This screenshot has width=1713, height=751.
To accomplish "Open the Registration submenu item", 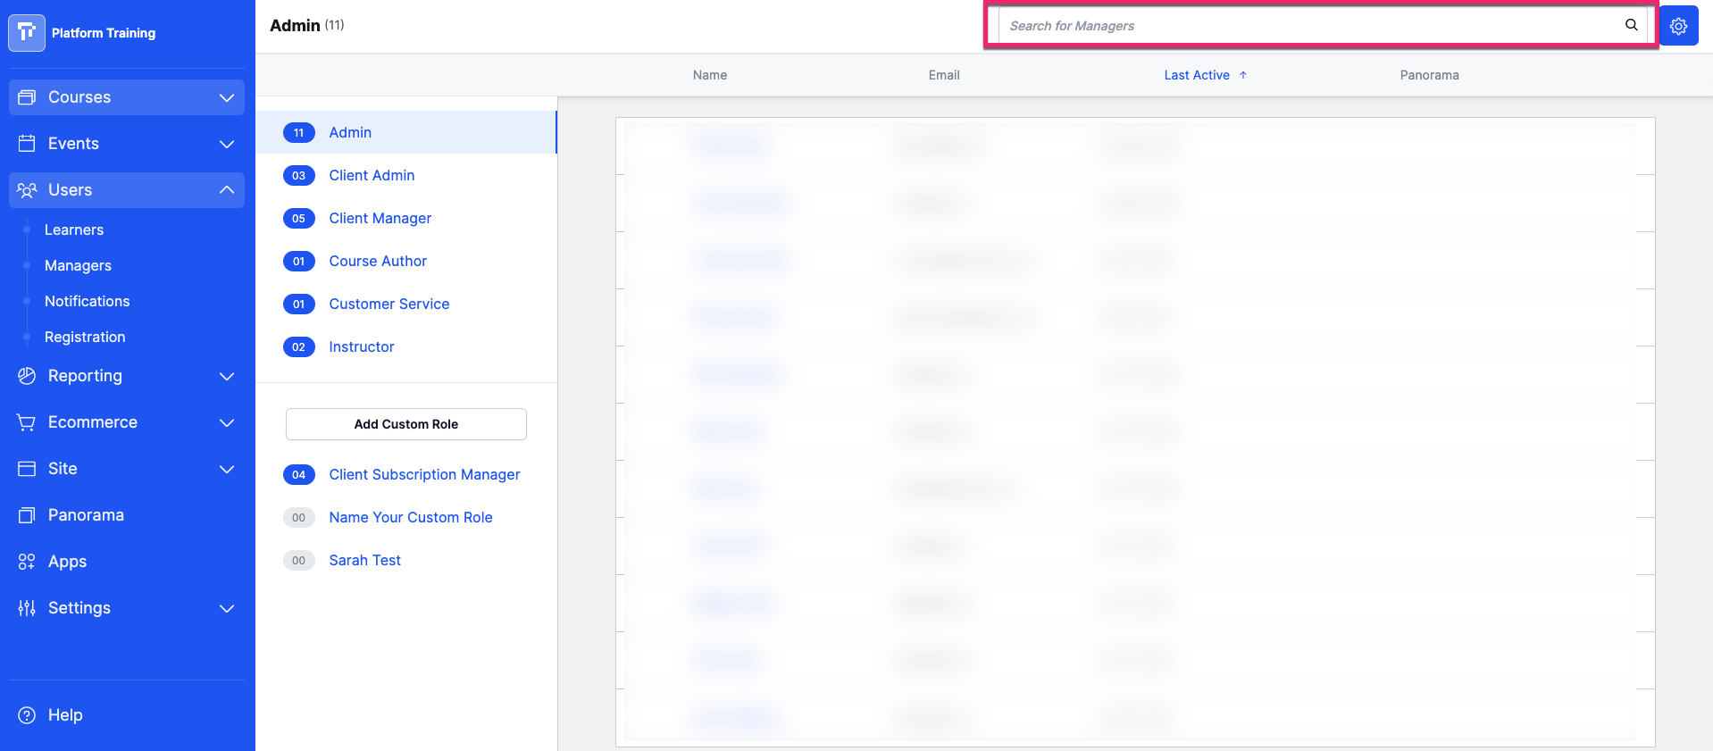I will [85, 337].
